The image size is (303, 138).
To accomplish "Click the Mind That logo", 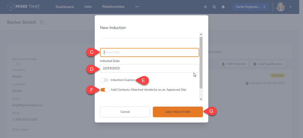I will click(x=23, y=7).
